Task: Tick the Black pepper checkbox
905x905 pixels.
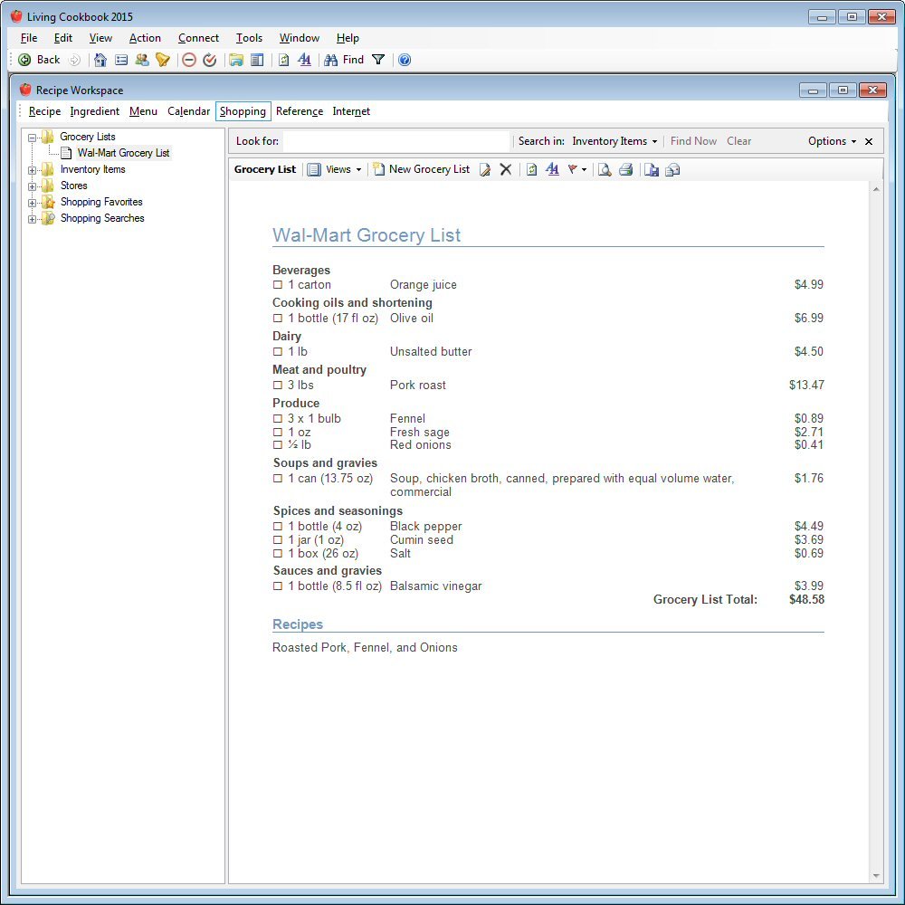Action: (x=278, y=527)
